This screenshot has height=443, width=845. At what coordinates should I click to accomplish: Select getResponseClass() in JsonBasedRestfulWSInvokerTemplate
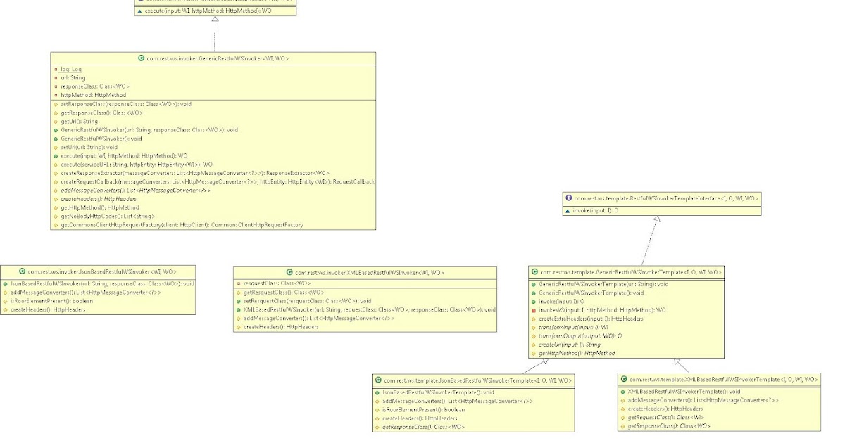click(423, 427)
